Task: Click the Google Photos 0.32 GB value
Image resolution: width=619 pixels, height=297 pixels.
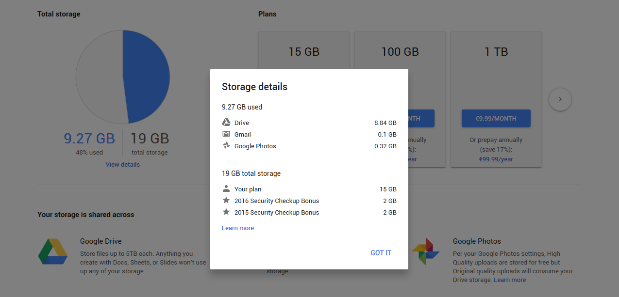Action: [x=385, y=146]
